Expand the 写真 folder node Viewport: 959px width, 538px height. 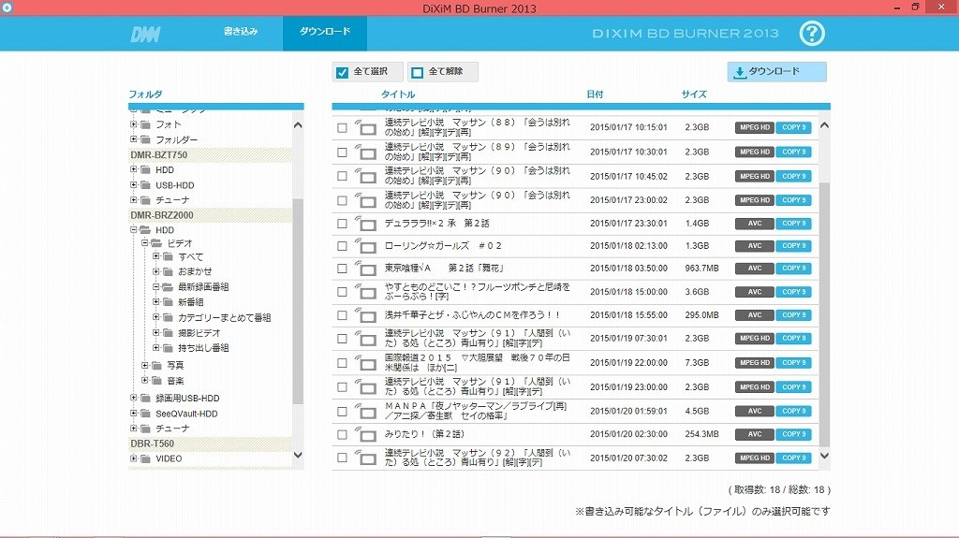pos(145,365)
